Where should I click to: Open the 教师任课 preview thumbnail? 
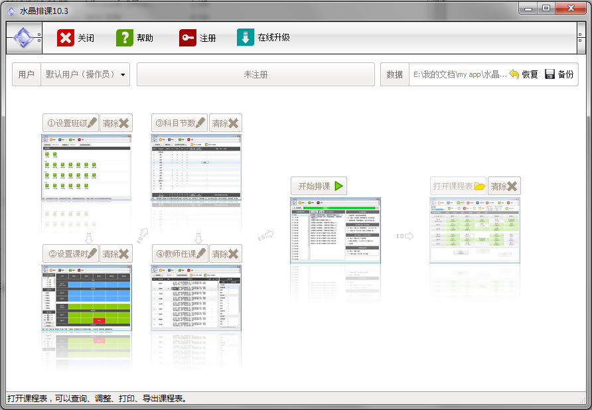pos(196,298)
